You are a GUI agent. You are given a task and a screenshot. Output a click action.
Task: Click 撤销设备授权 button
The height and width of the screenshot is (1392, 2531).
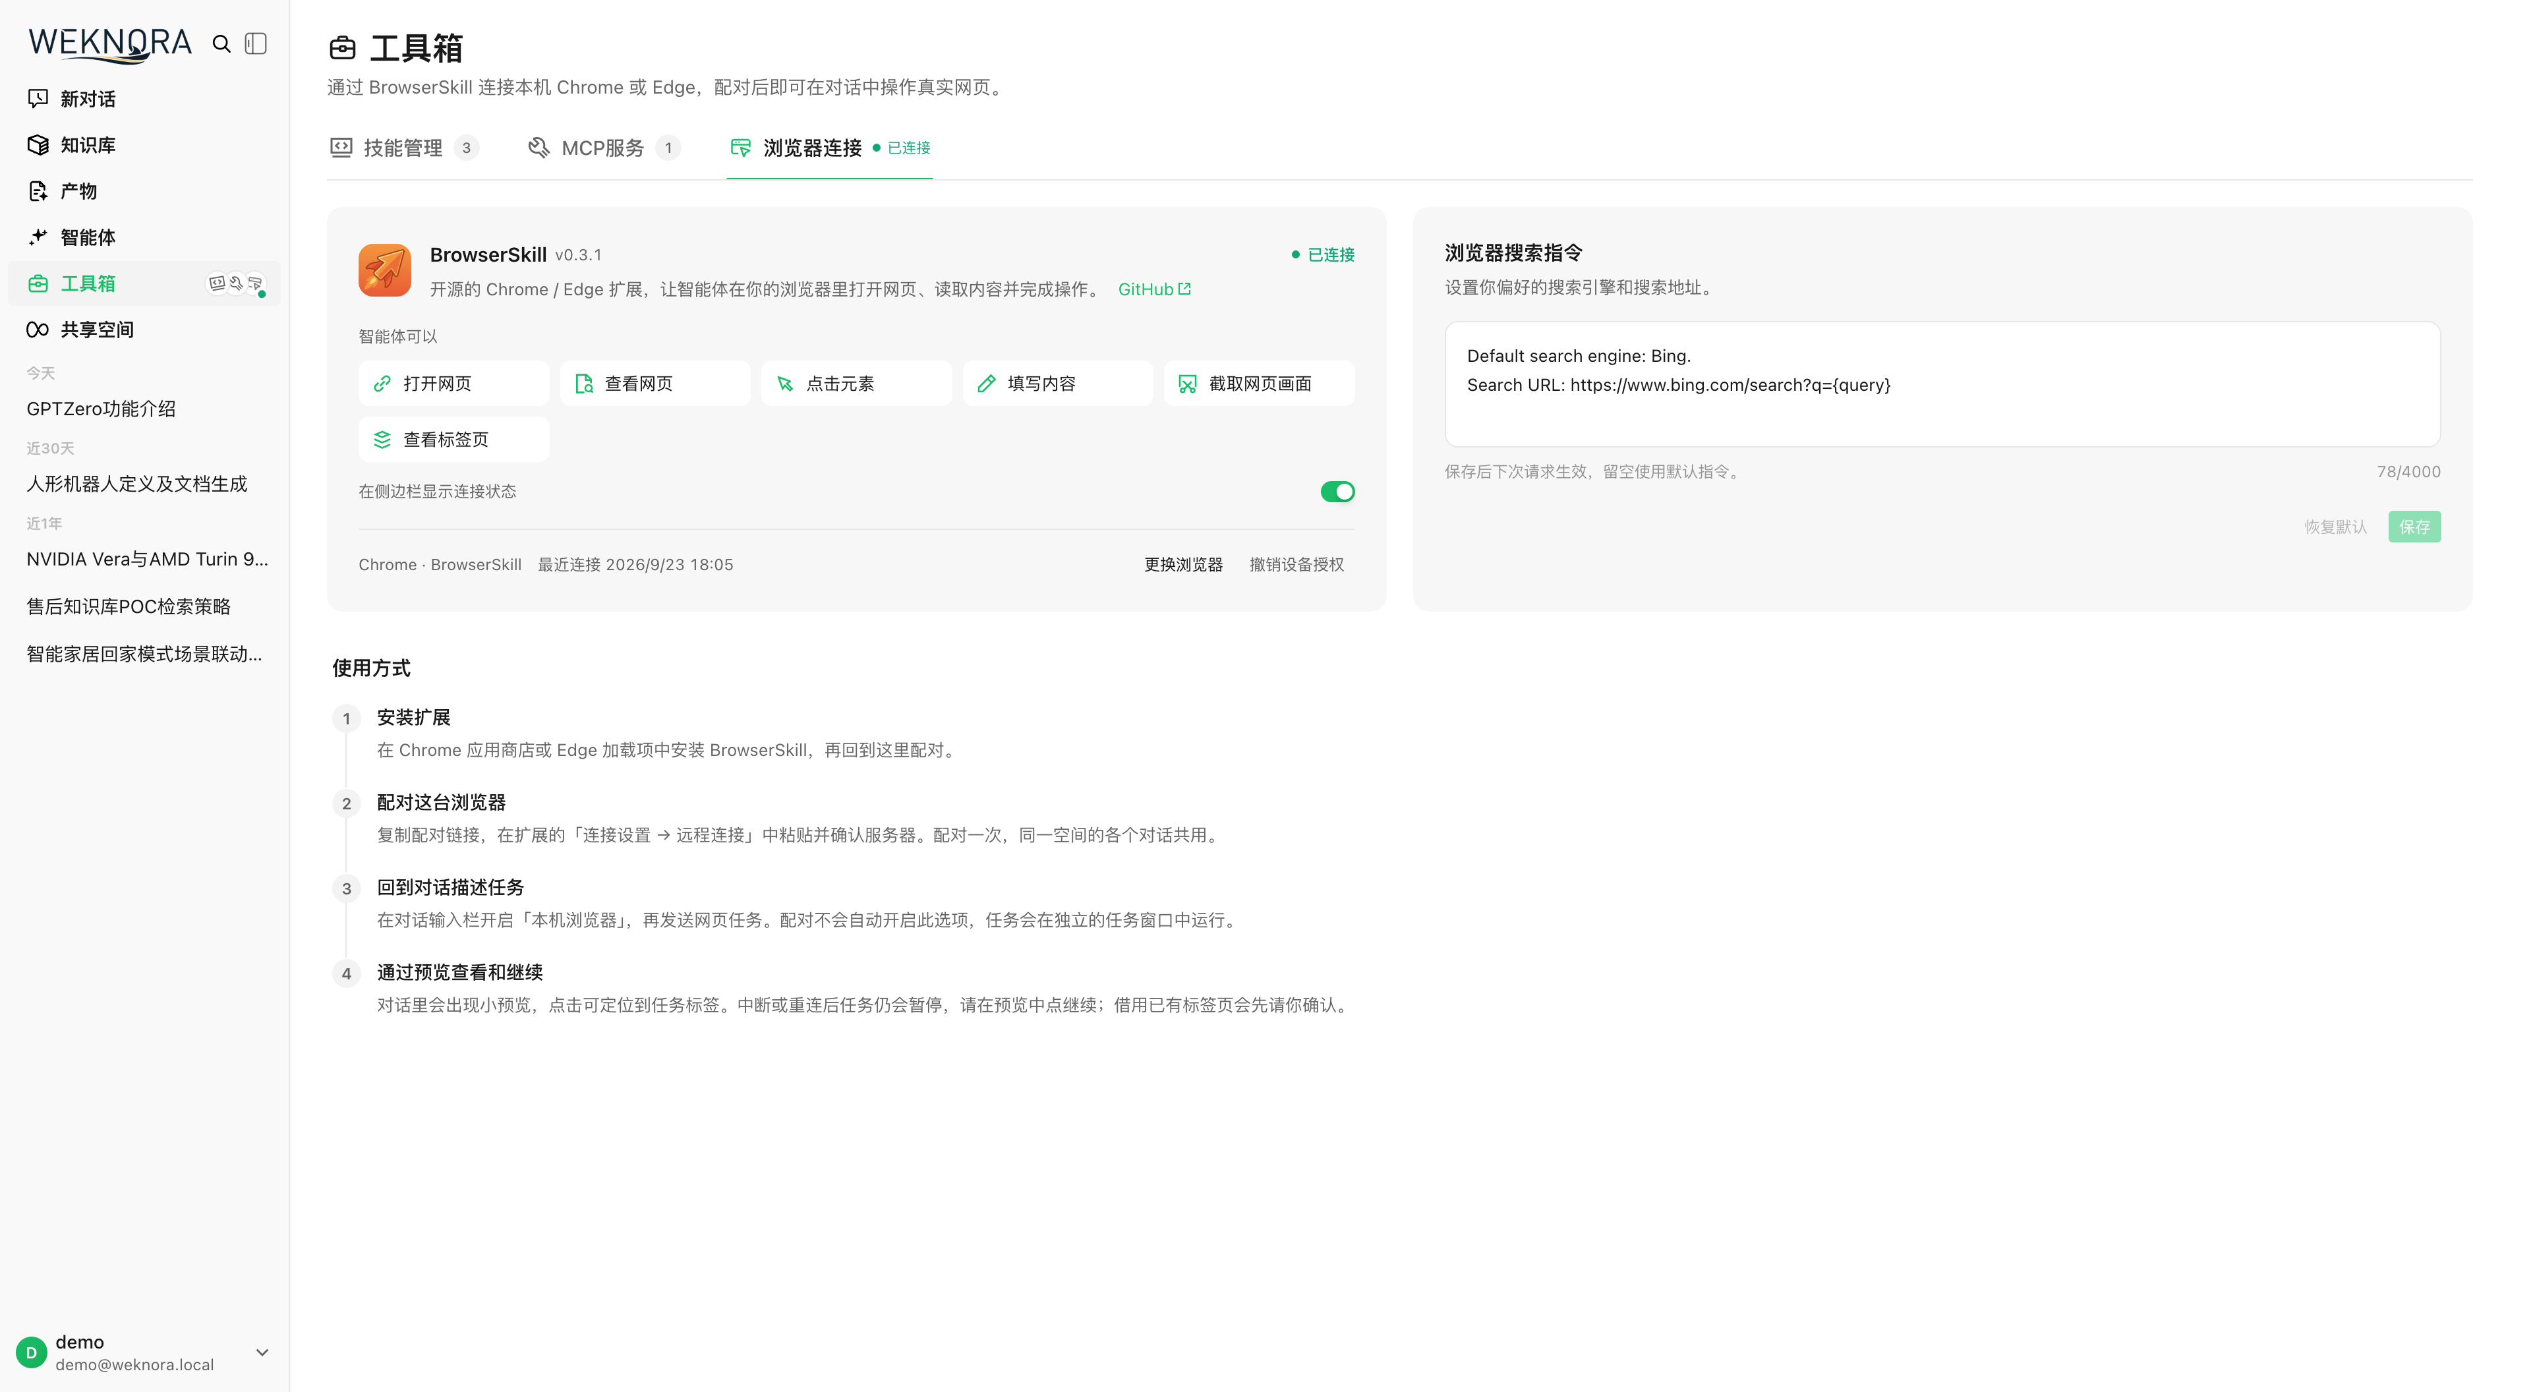coord(1296,564)
